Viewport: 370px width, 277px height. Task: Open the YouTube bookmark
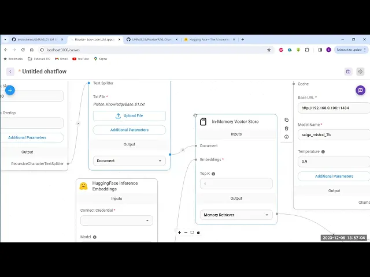[x=81, y=59]
